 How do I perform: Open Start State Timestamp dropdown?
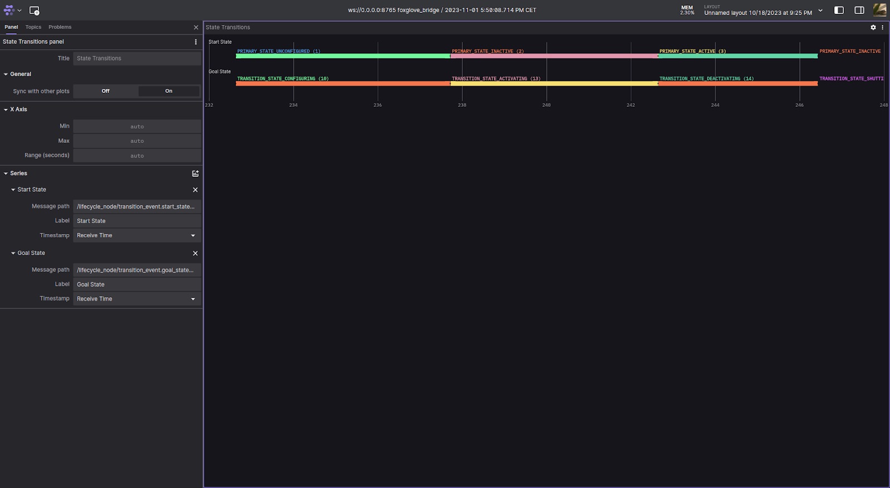[x=137, y=236]
